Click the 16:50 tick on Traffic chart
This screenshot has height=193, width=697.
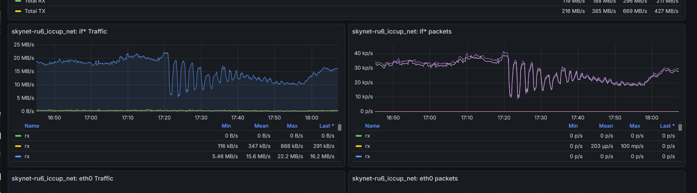(54, 118)
